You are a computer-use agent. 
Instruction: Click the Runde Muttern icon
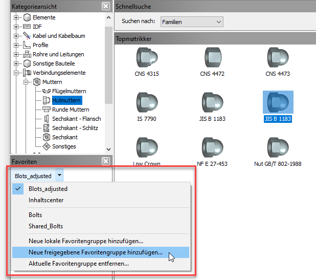coord(47,110)
